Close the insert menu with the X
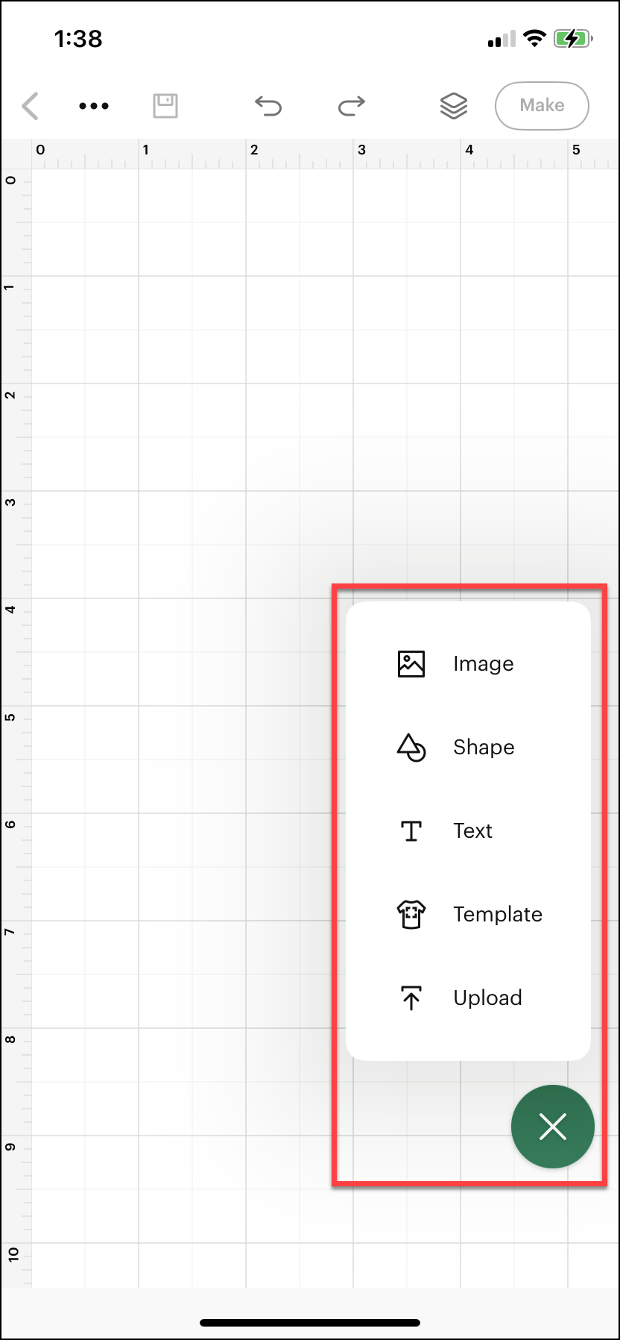Screen dimensions: 620x1340 [553, 1127]
